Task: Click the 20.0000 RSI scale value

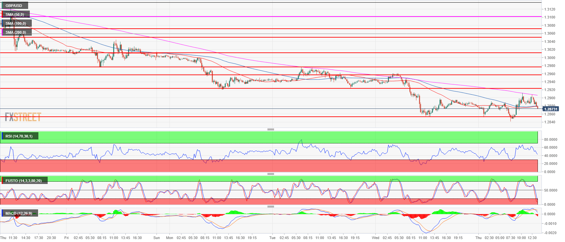Action: [x=551, y=164]
